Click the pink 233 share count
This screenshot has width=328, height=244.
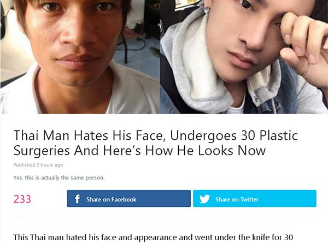tap(22, 199)
